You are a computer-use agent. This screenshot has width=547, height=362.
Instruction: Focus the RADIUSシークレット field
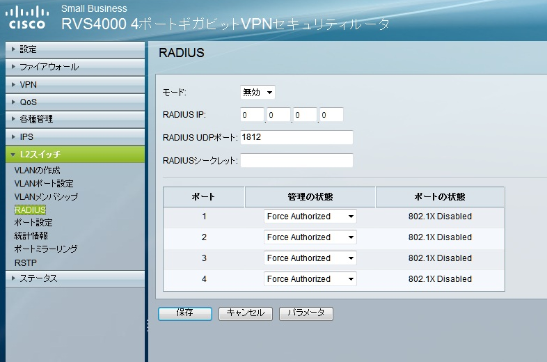click(x=296, y=160)
